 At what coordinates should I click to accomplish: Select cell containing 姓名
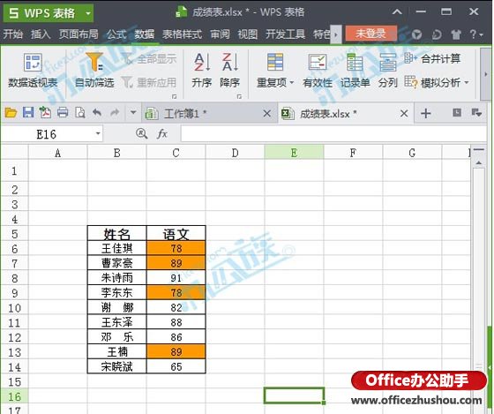point(116,234)
